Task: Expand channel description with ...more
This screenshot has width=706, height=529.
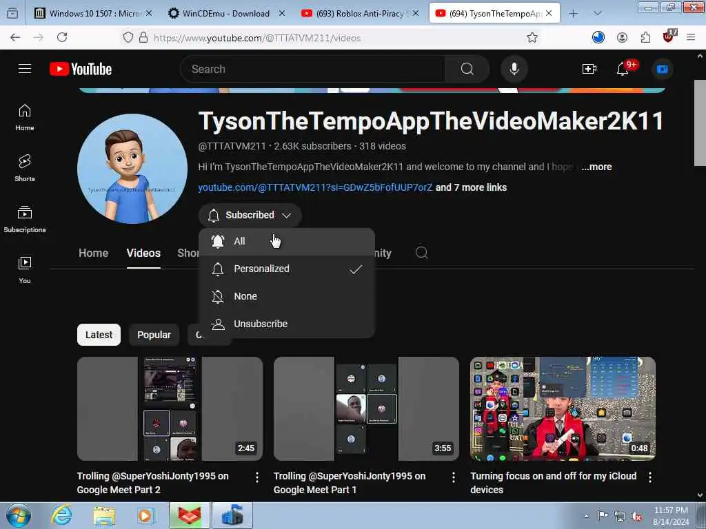Action: pos(596,167)
